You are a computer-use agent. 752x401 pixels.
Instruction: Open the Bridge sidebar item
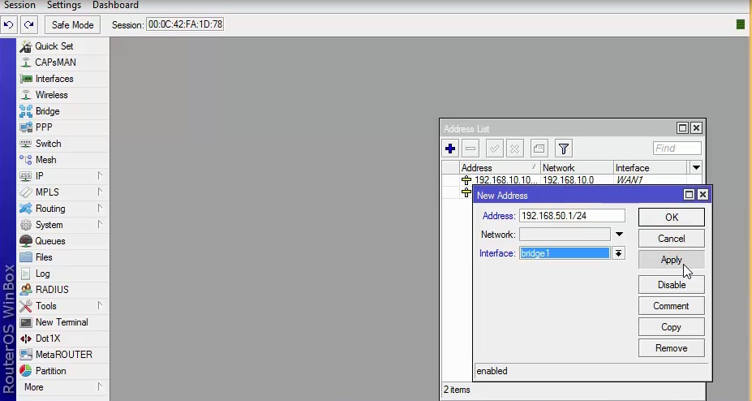pos(47,111)
